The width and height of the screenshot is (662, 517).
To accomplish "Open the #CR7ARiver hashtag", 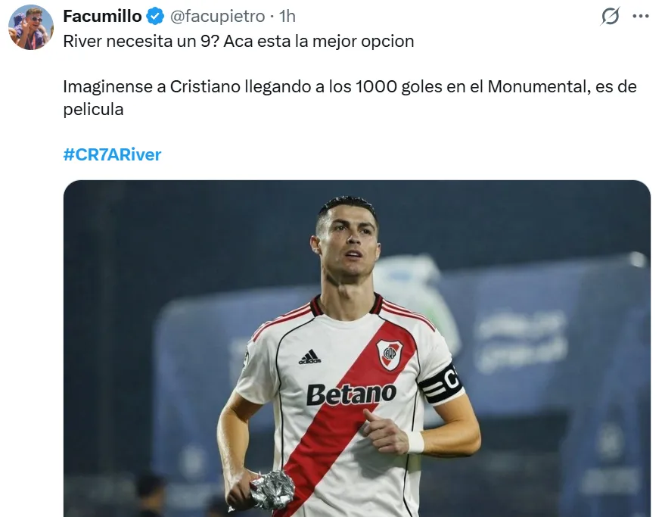I will coord(112,154).
